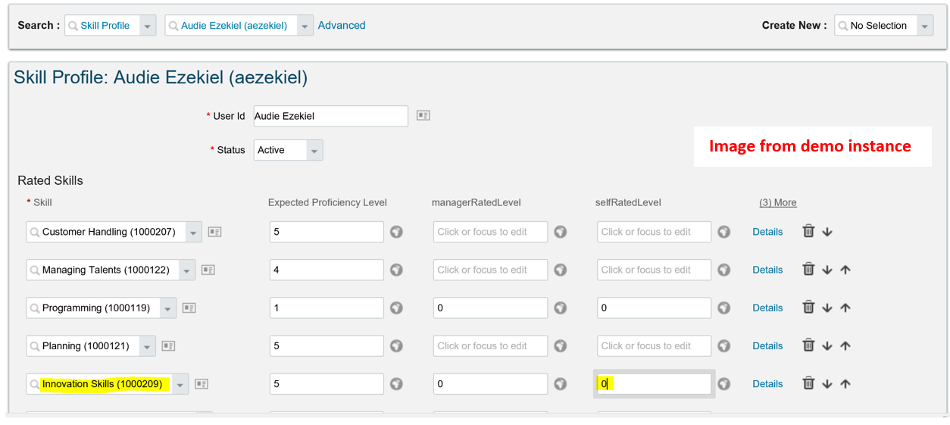Viewport: 950px width, 425px height.
Task: Open the Planning (1000121) skill dropdown
Action: click(148, 345)
